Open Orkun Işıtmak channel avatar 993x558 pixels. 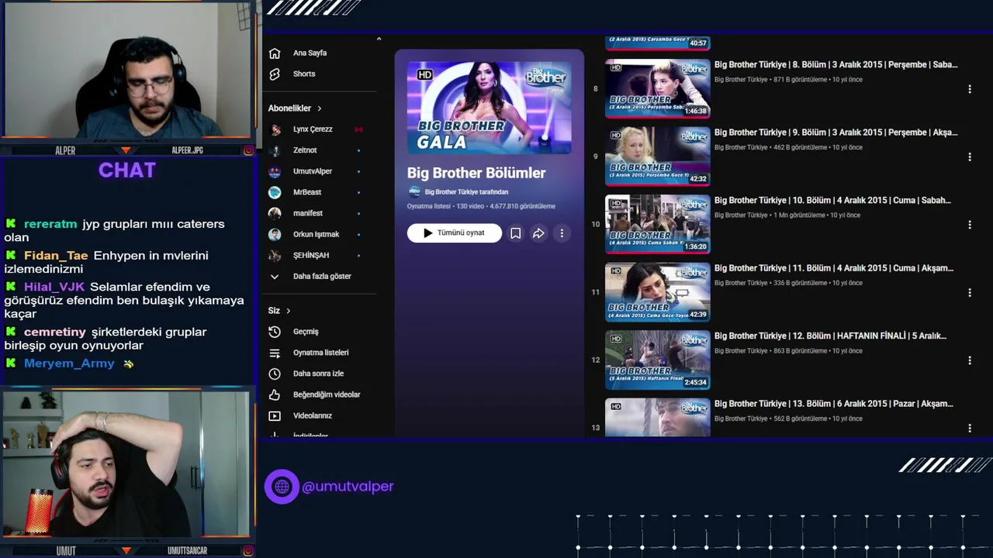pyautogui.click(x=275, y=234)
